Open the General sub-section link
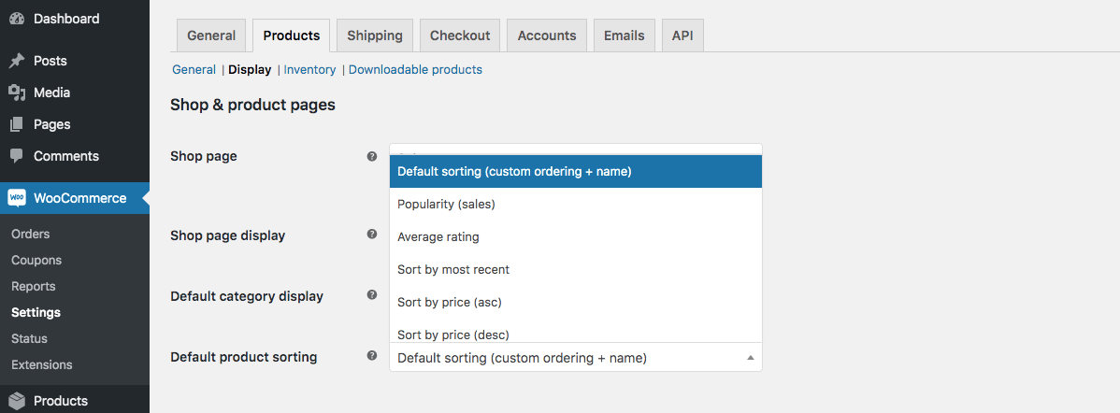This screenshot has height=413, width=1120. 194,70
